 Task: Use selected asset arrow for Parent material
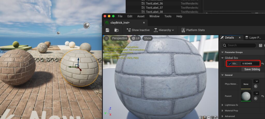pyautogui.click(x=256, y=99)
